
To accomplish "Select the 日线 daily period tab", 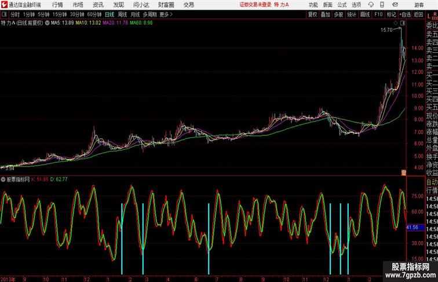I will pyautogui.click(x=110, y=14).
